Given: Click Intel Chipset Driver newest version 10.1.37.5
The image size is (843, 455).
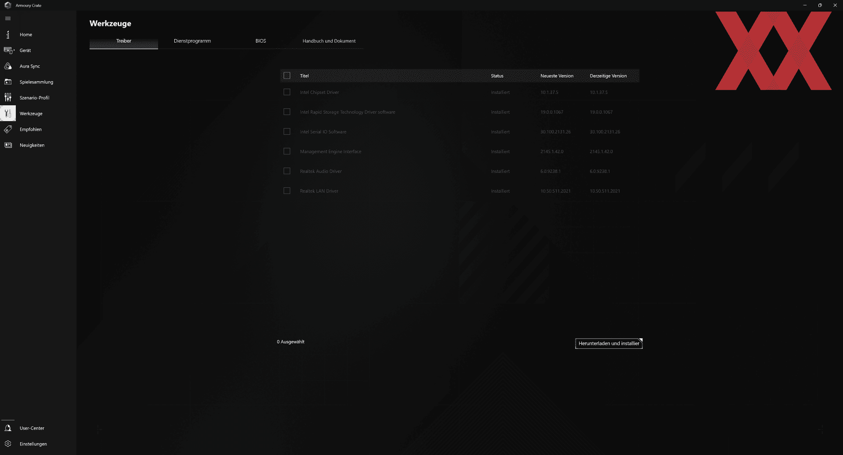Looking at the screenshot, I should pos(549,93).
